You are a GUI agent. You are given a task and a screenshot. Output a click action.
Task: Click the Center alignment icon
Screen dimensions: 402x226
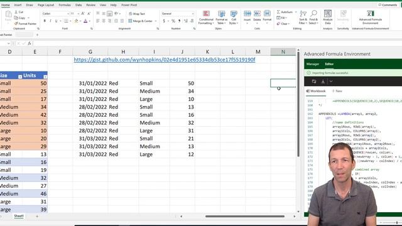coord(104,21)
